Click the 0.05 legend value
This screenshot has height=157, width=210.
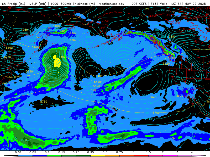click(x=33, y=152)
